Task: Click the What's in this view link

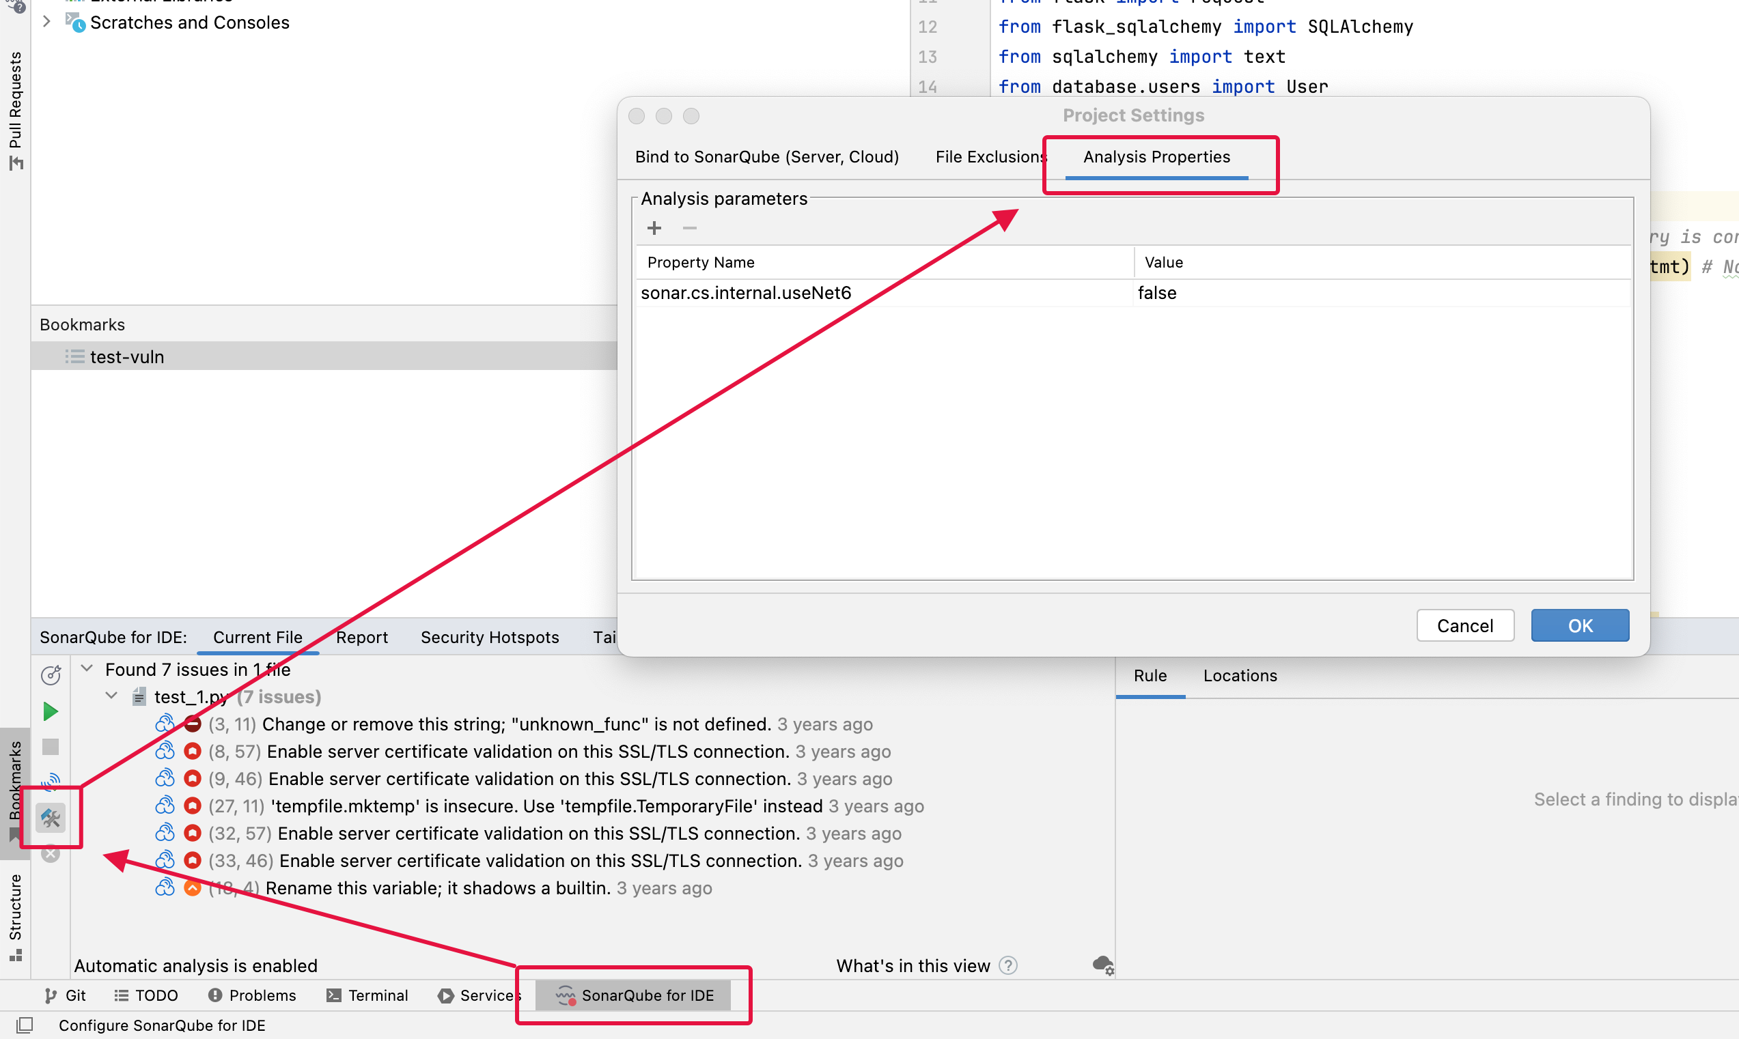Action: [x=913, y=965]
